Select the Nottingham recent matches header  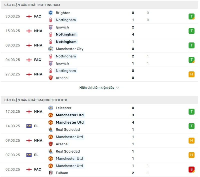pos(32,5)
